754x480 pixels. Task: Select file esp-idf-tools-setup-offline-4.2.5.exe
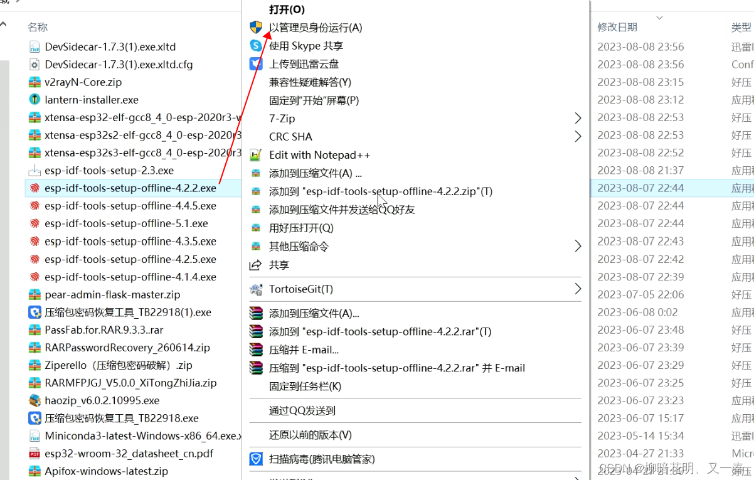tap(130, 259)
